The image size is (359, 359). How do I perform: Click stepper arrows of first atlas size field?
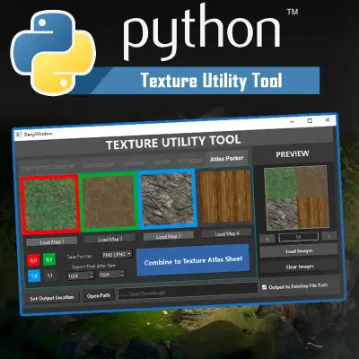coord(92,276)
